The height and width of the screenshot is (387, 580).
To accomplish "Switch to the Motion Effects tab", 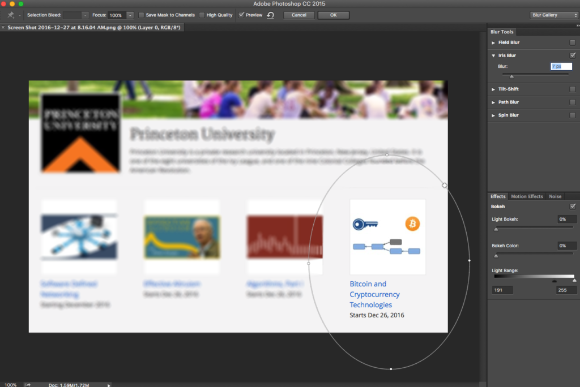I will click(527, 196).
